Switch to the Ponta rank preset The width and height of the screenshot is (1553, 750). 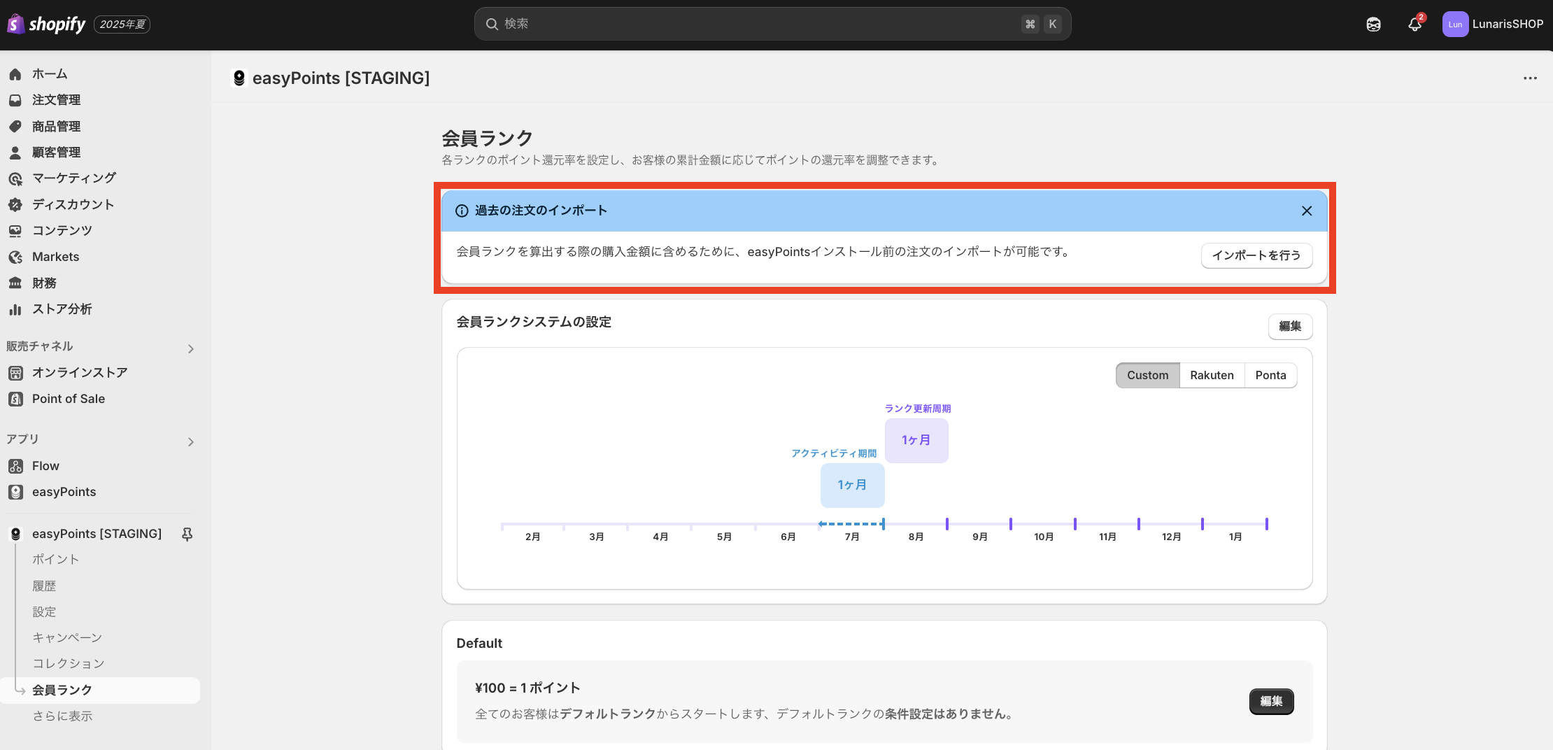point(1270,375)
